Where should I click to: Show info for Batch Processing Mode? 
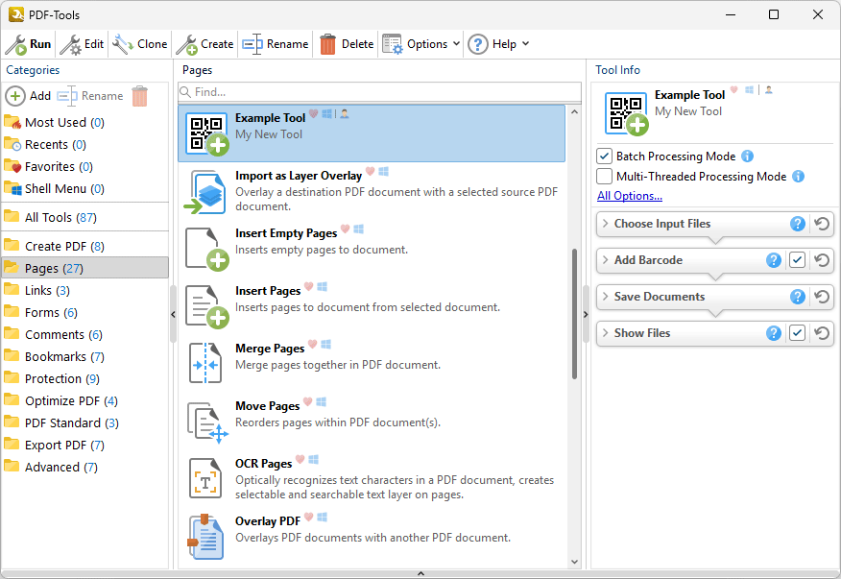click(x=747, y=157)
